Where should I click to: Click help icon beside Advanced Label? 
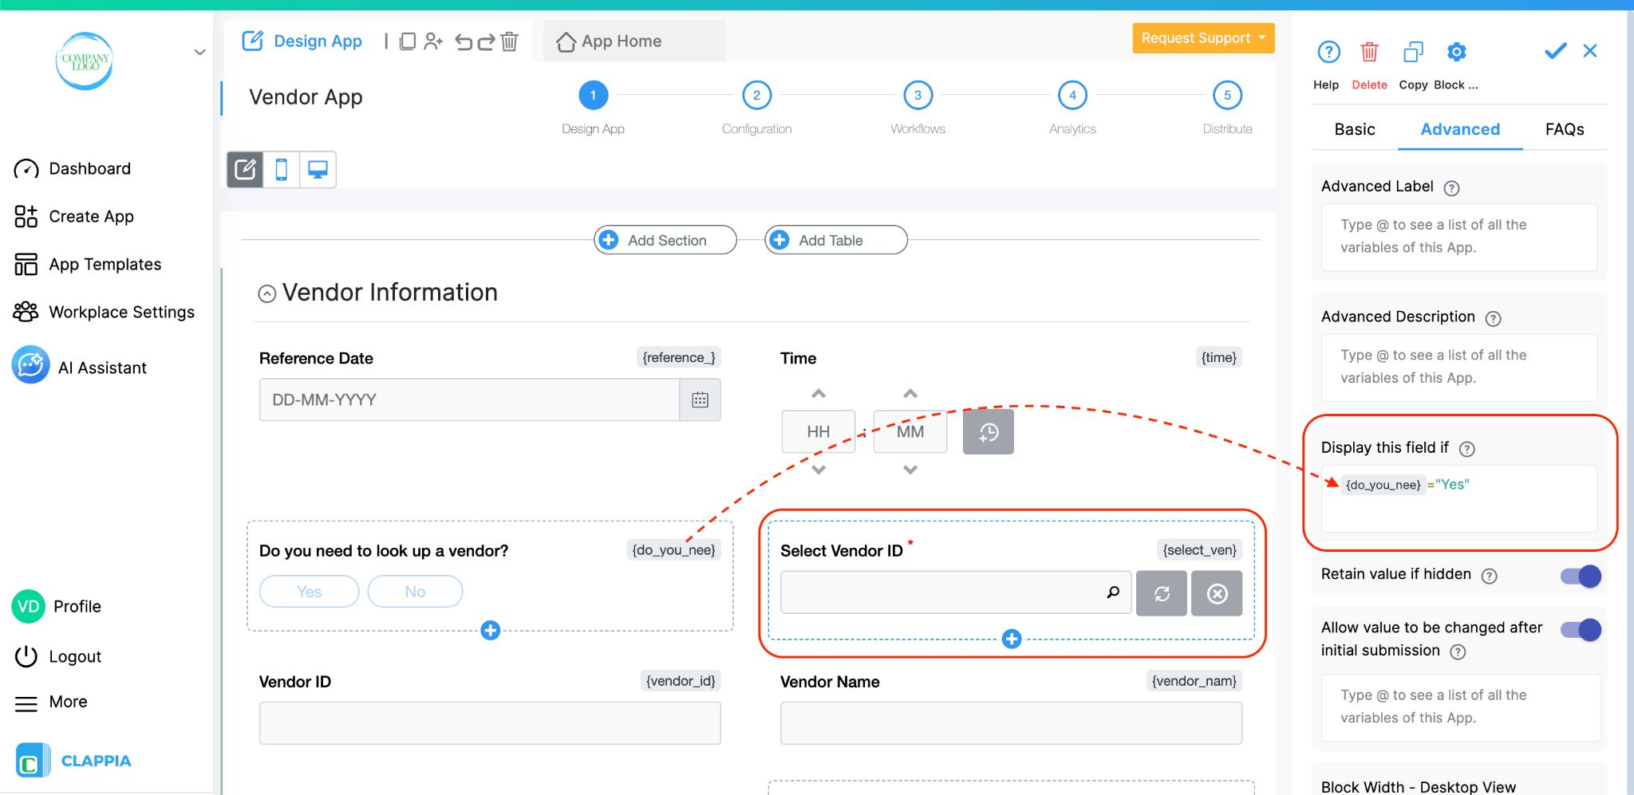coord(1452,188)
